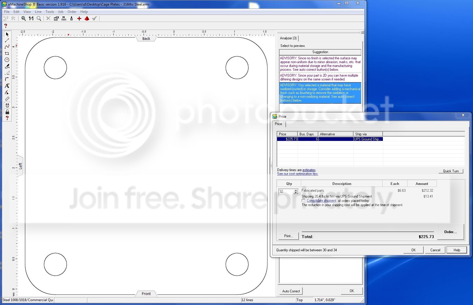Select the $225.73 UPS Ground price row
The height and width of the screenshot is (305, 473).
click(330, 139)
